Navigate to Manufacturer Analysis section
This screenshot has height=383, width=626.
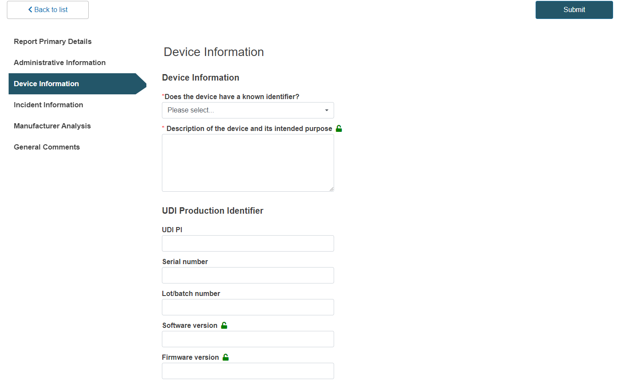pyautogui.click(x=52, y=126)
